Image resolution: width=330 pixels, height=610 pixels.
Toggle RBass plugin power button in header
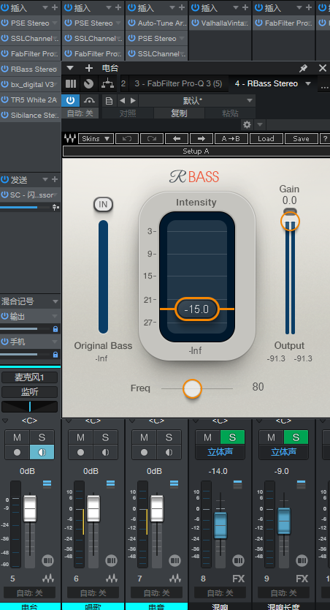tap(70, 101)
